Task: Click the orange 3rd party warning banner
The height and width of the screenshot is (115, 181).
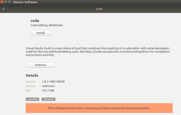Action: click(99, 108)
